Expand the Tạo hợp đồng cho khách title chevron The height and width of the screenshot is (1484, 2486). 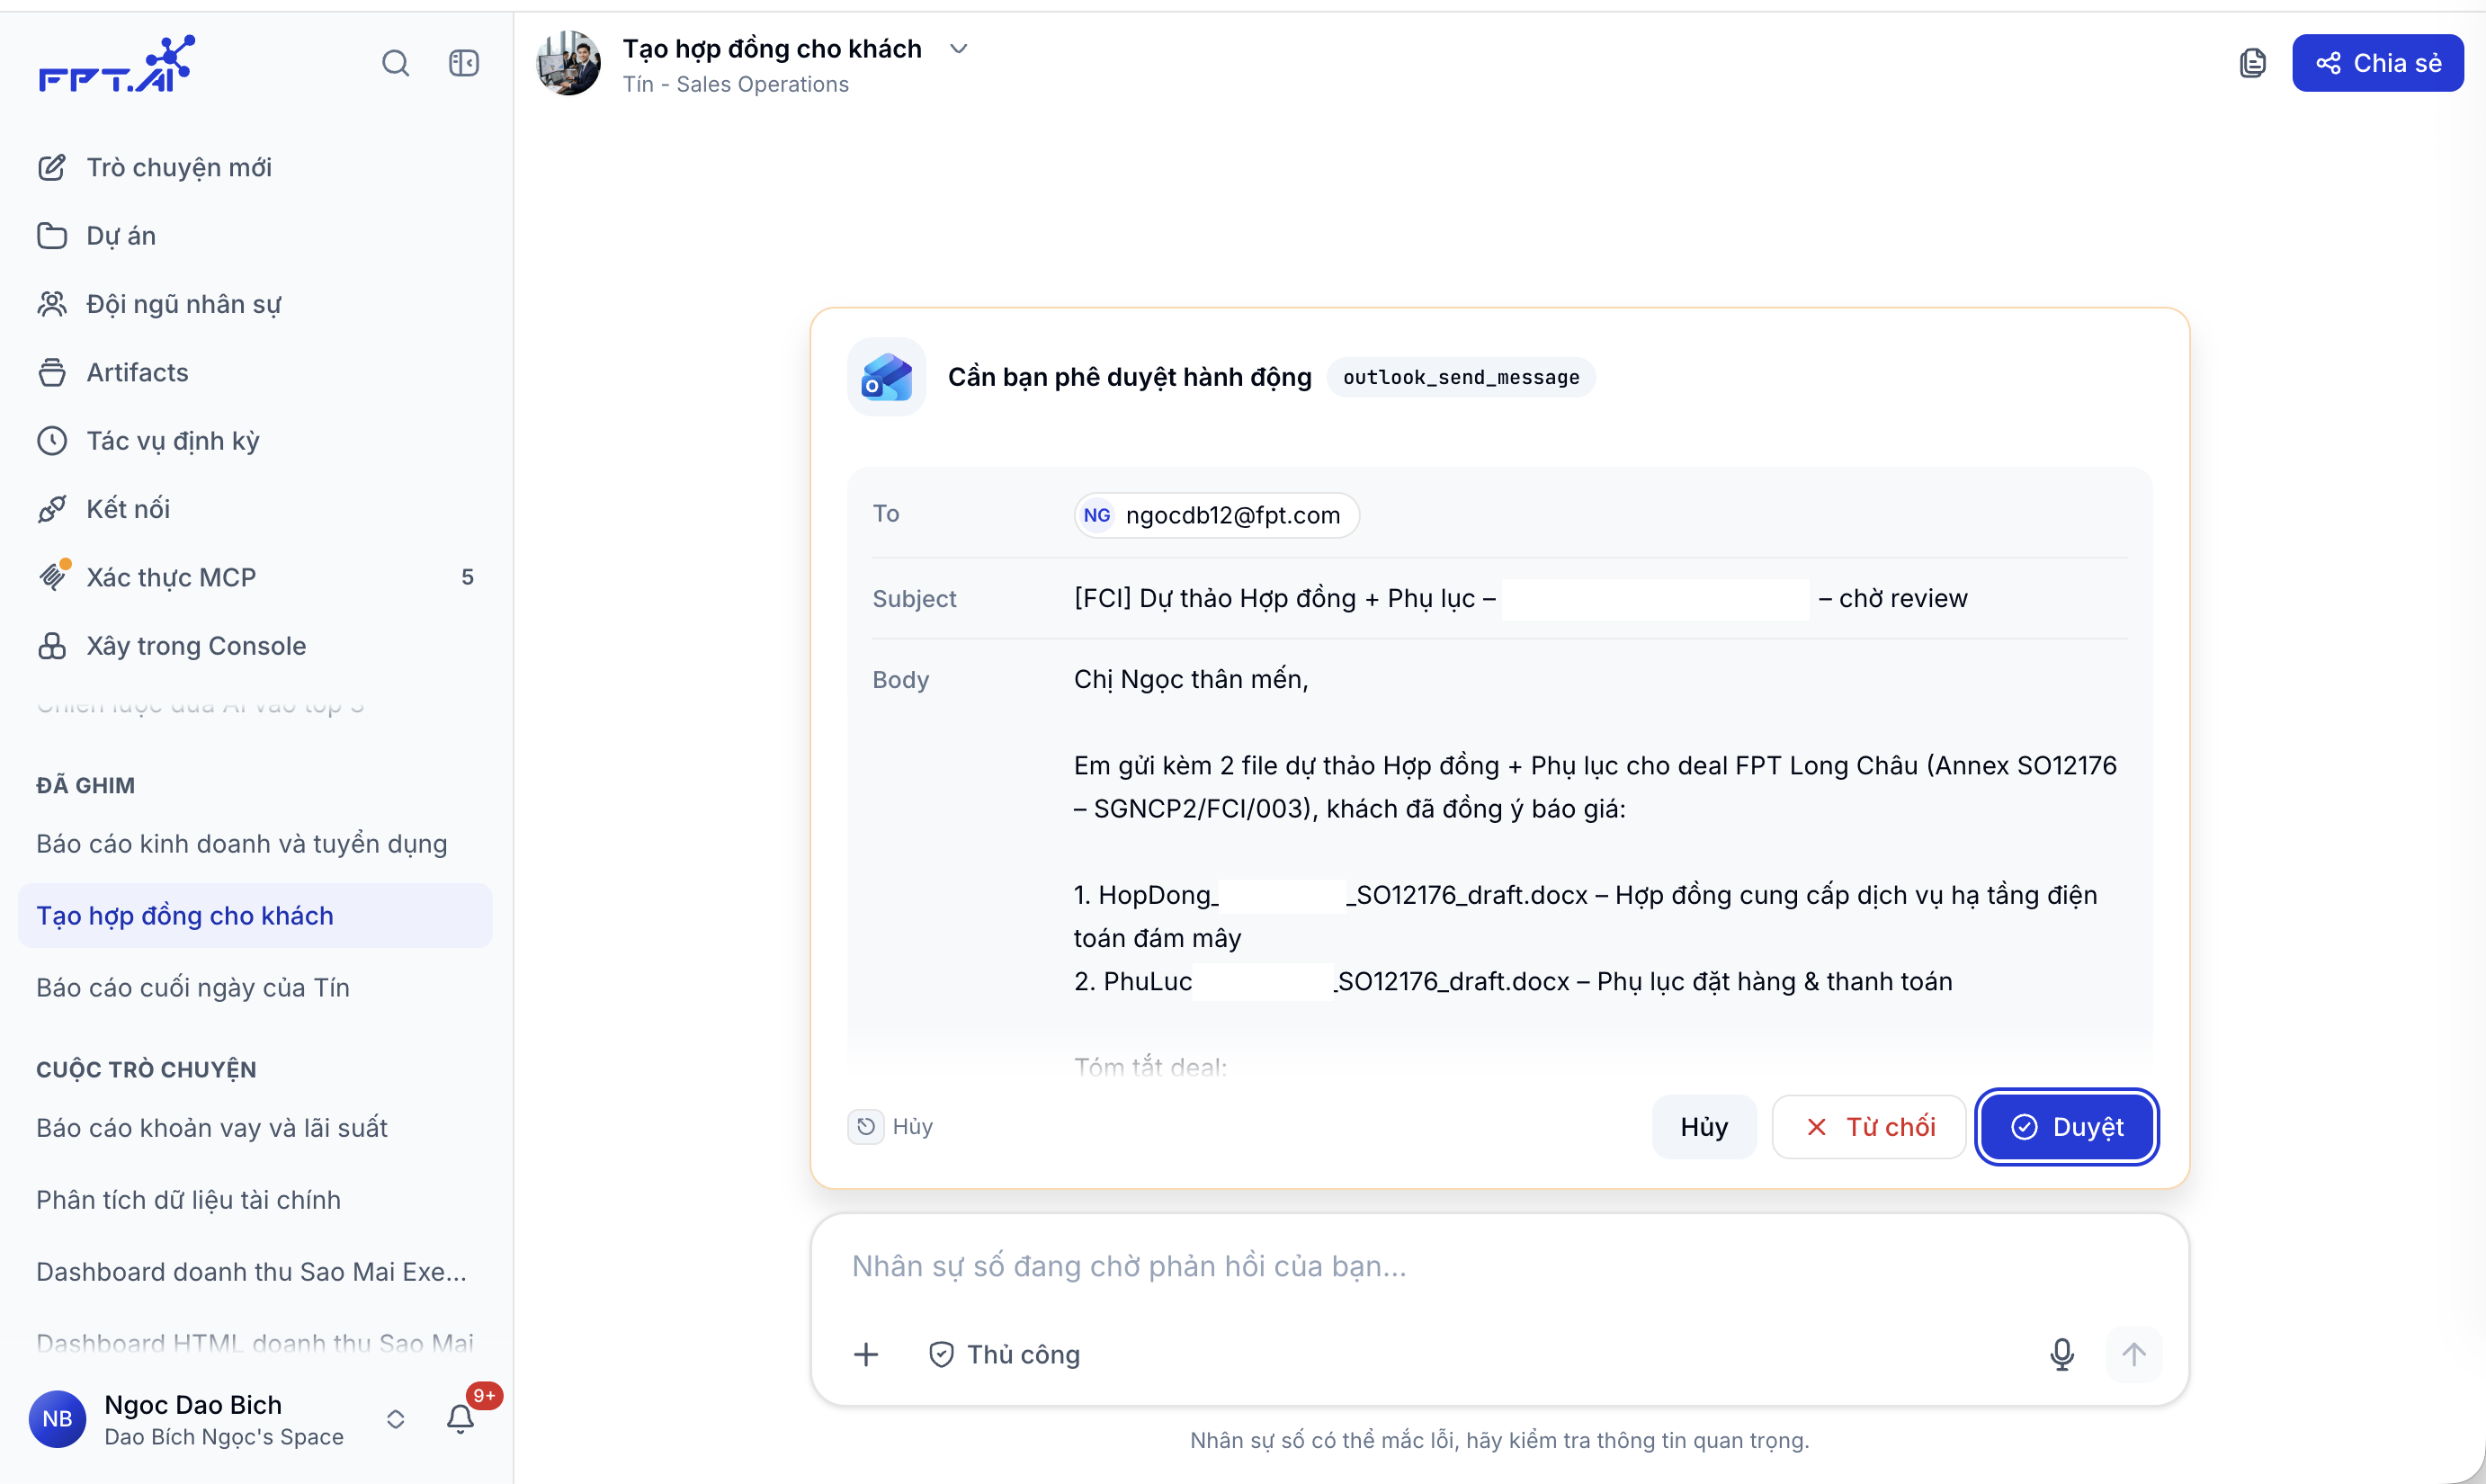[958, 49]
